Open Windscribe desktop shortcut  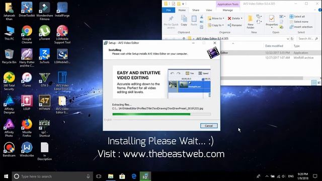[27, 150]
